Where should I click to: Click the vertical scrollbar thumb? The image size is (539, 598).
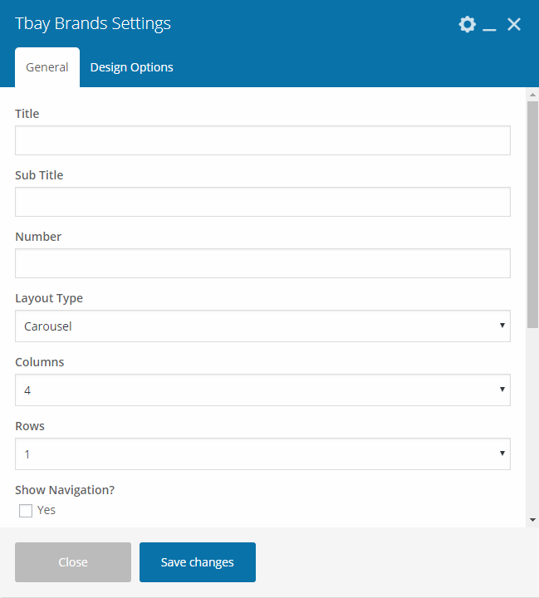[x=532, y=208]
